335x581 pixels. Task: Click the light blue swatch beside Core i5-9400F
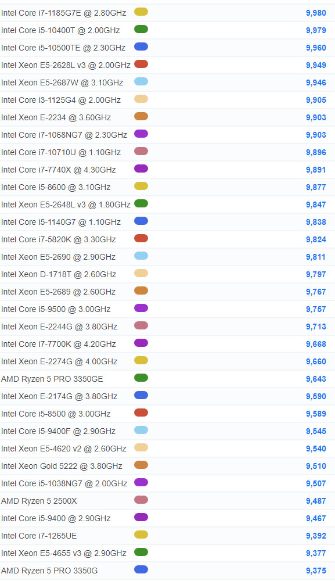coord(141,430)
